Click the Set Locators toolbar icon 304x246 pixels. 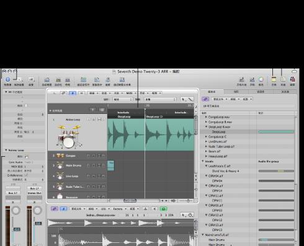point(83,79)
